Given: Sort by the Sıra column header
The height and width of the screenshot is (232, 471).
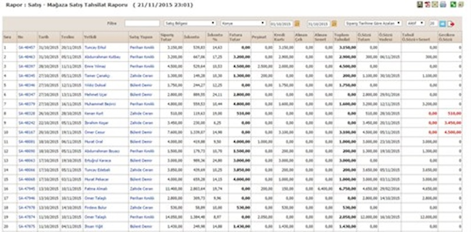Looking at the screenshot, I should 7,37.
